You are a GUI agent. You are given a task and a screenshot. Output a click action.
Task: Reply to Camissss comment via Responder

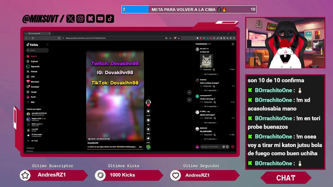[x=207, y=86]
